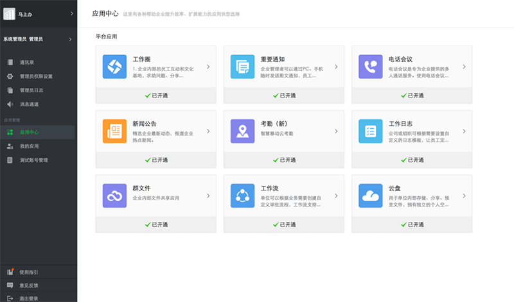Open 群文件 details via its chevron
The height and width of the screenshot is (302, 514).
coord(208,196)
